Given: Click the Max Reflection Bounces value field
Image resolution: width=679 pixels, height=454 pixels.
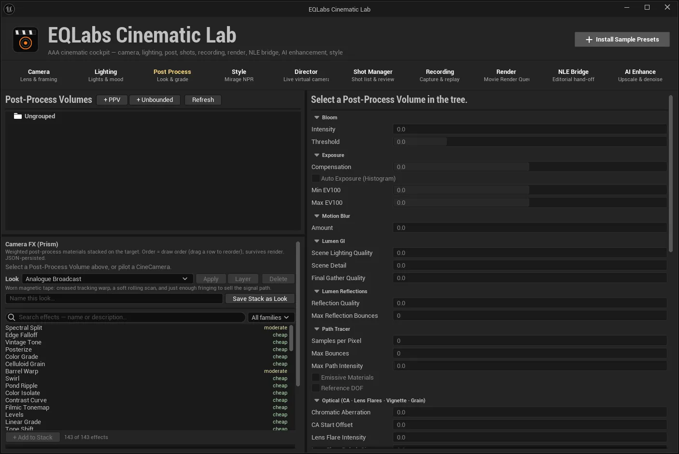Looking at the screenshot, I should 530,315.
